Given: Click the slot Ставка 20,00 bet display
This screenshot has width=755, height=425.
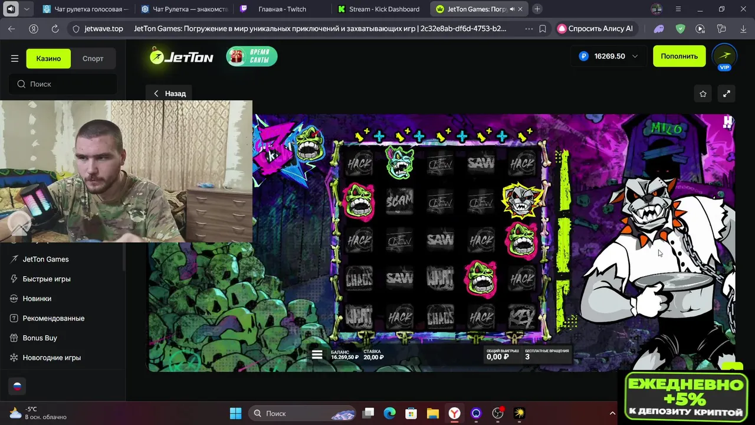Looking at the screenshot, I should pyautogui.click(x=373, y=354).
